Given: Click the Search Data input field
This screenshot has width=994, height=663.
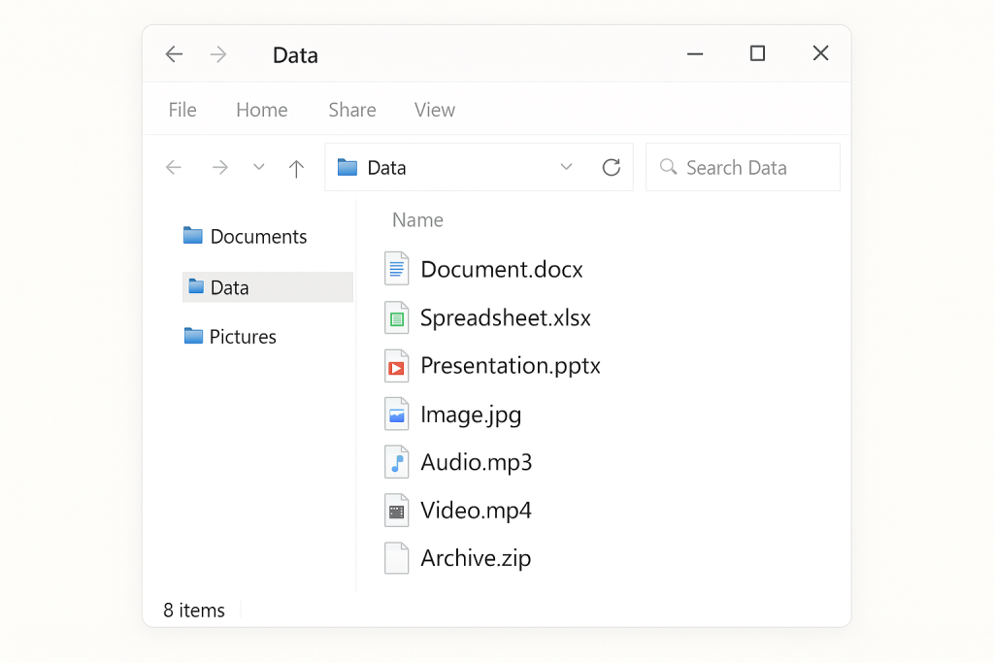Looking at the screenshot, I should [x=752, y=168].
